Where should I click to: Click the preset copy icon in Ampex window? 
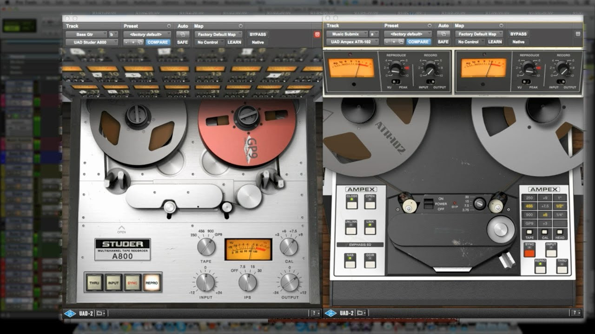401,42
